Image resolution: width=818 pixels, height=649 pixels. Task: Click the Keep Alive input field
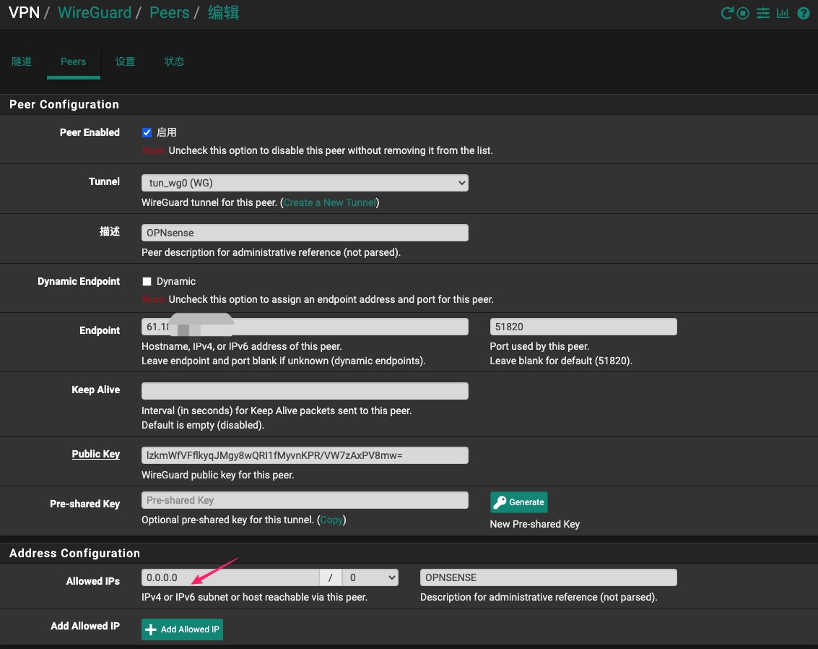[x=305, y=391]
